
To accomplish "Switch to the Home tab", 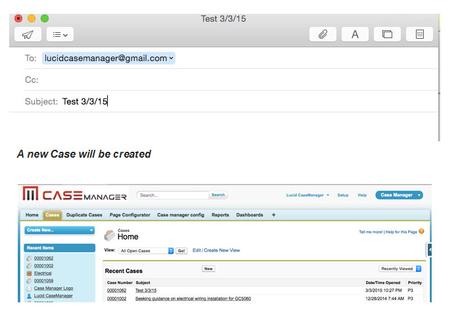I will (x=32, y=215).
